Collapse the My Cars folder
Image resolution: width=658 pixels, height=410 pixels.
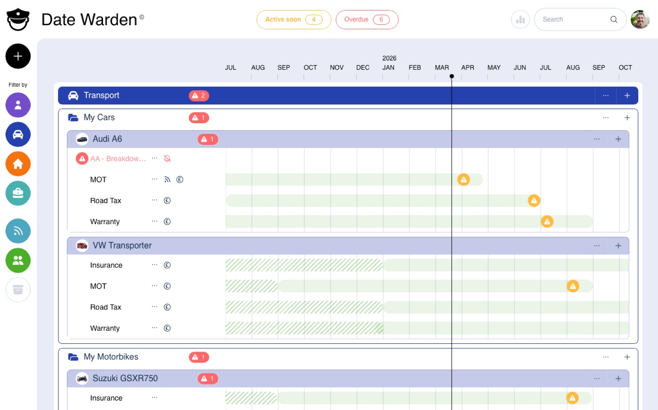[73, 118]
